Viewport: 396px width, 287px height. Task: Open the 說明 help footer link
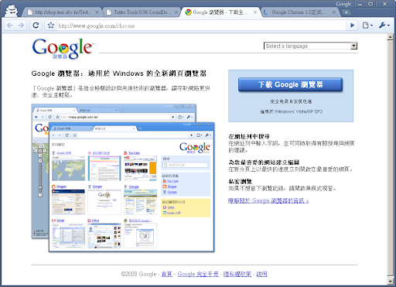click(x=261, y=274)
